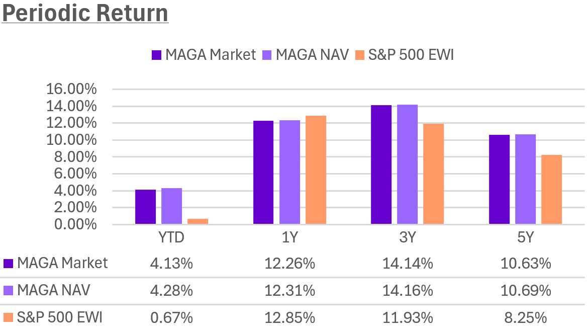Select the YTD S&P 500 EWI bar
The width and height of the screenshot is (587, 333).
[198, 221]
